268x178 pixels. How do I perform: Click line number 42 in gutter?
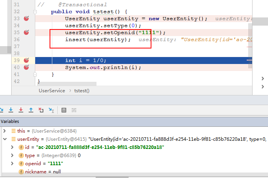pos(17,81)
